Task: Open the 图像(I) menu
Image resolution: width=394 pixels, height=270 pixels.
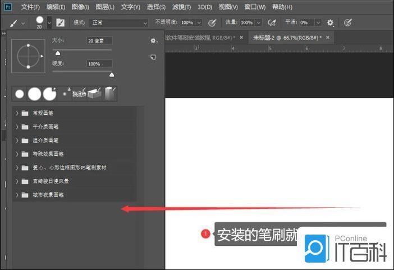Action: pyautogui.click(x=80, y=7)
